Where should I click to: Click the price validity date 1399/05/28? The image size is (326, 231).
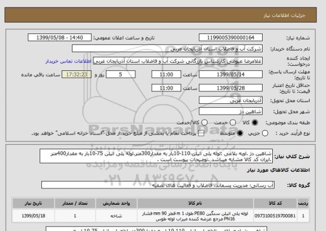click(x=230, y=88)
